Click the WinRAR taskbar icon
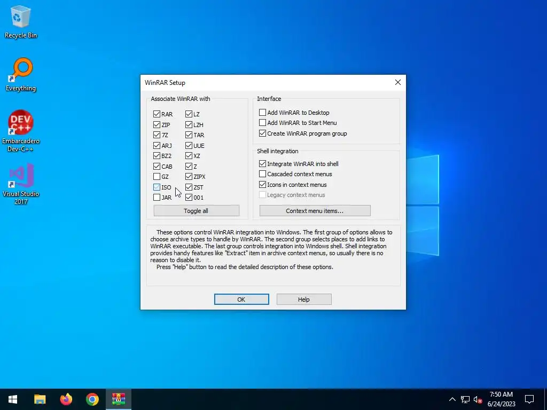547x410 pixels. point(119,399)
